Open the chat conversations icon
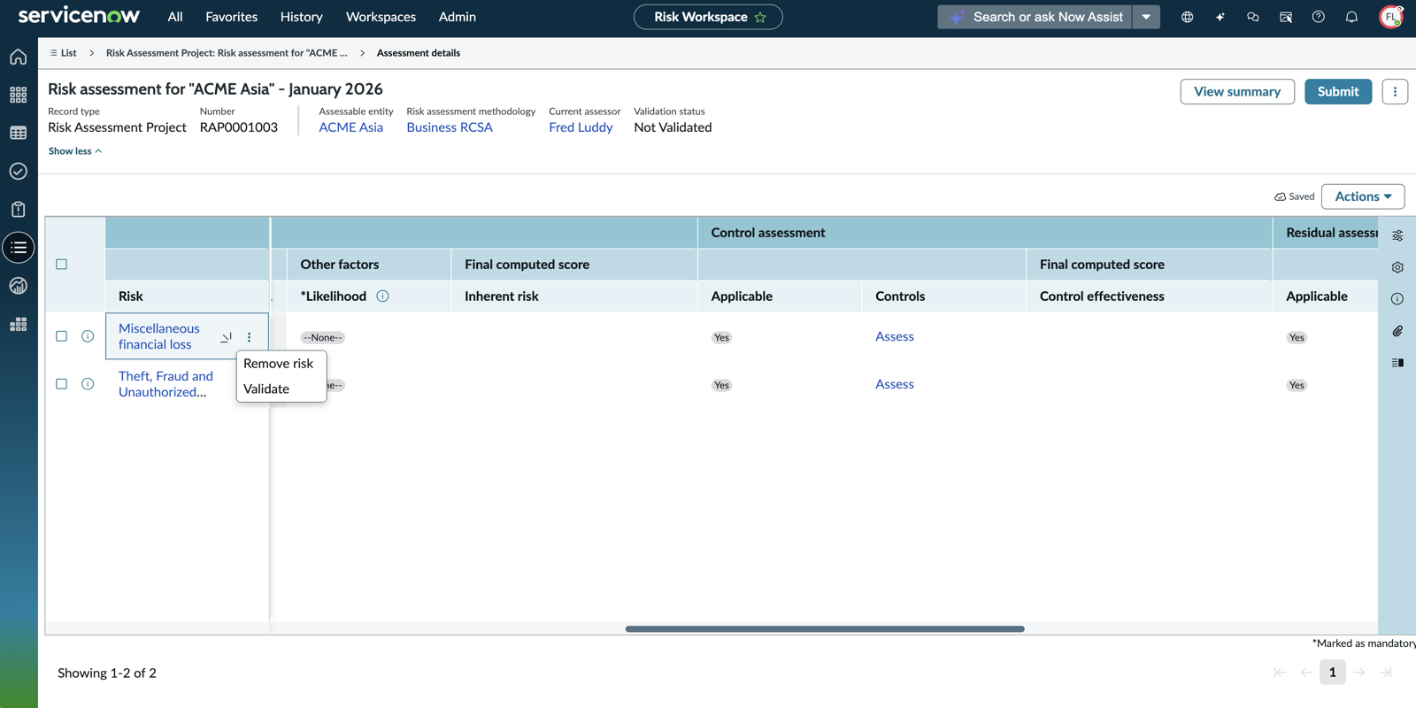The width and height of the screenshot is (1416, 708). (1253, 17)
